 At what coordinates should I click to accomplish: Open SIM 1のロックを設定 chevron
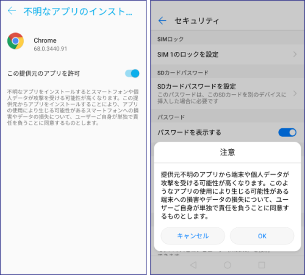pos(295,54)
